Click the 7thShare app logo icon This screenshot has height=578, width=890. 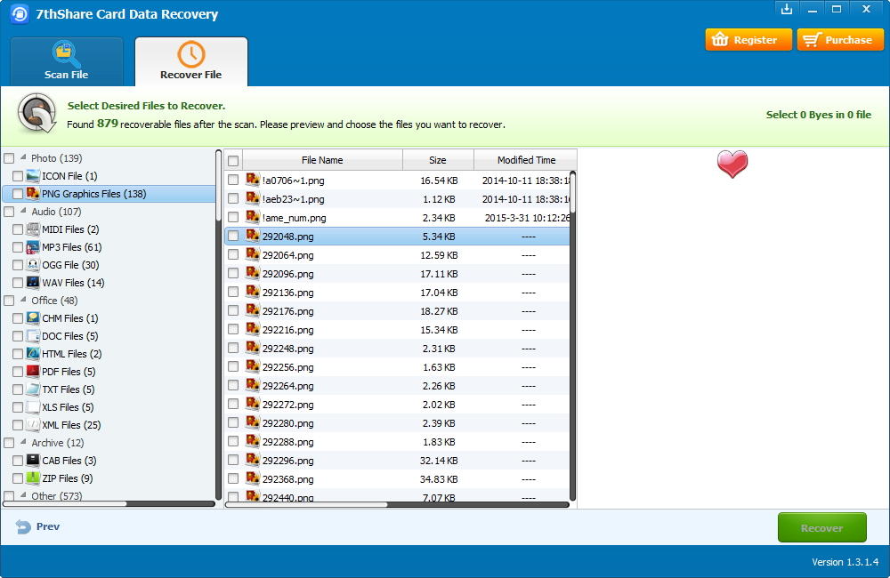(20, 14)
